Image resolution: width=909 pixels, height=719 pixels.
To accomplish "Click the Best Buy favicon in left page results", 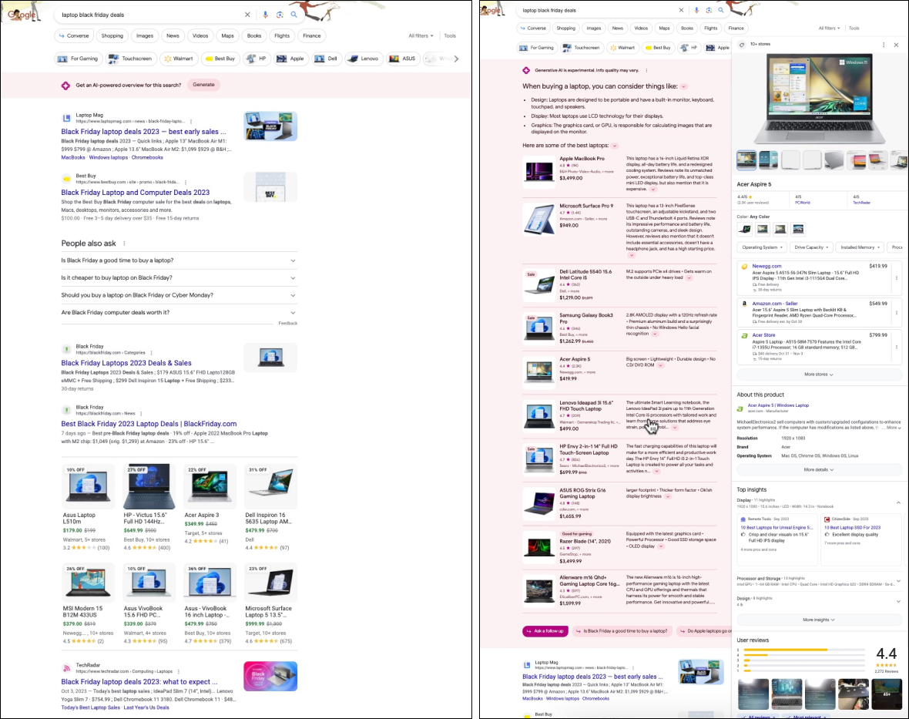I will click(66, 179).
